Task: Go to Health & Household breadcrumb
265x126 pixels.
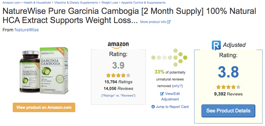Action: [37, 2]
